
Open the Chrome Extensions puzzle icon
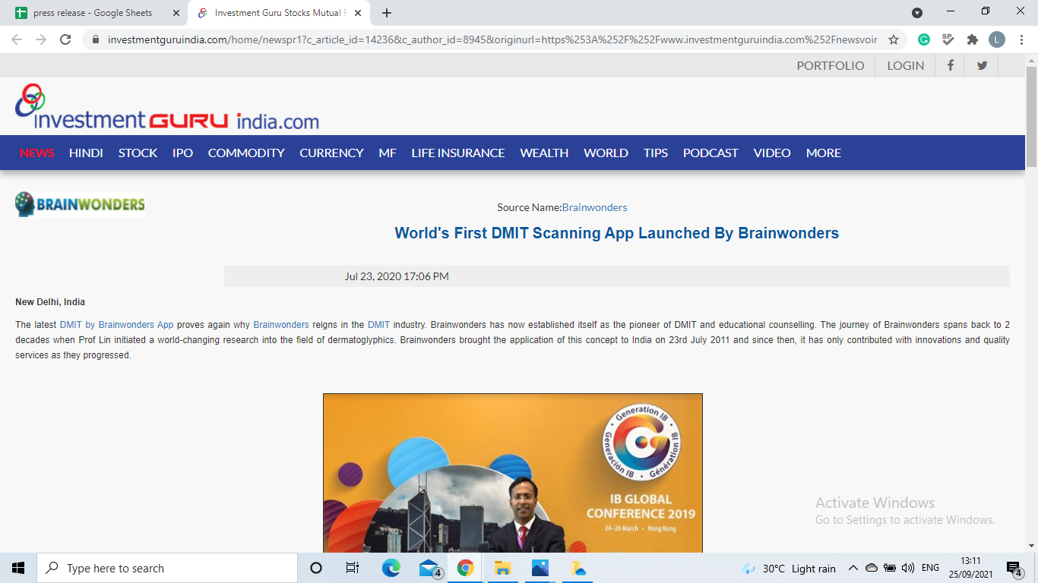(x=972, y=39)
